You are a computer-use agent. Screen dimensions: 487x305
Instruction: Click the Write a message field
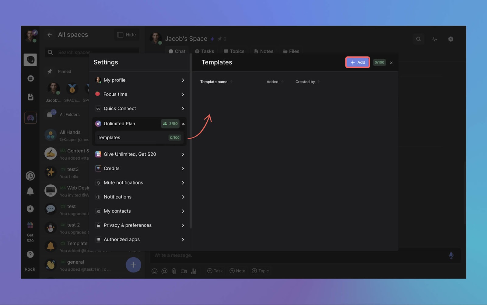tap(298, 255)
